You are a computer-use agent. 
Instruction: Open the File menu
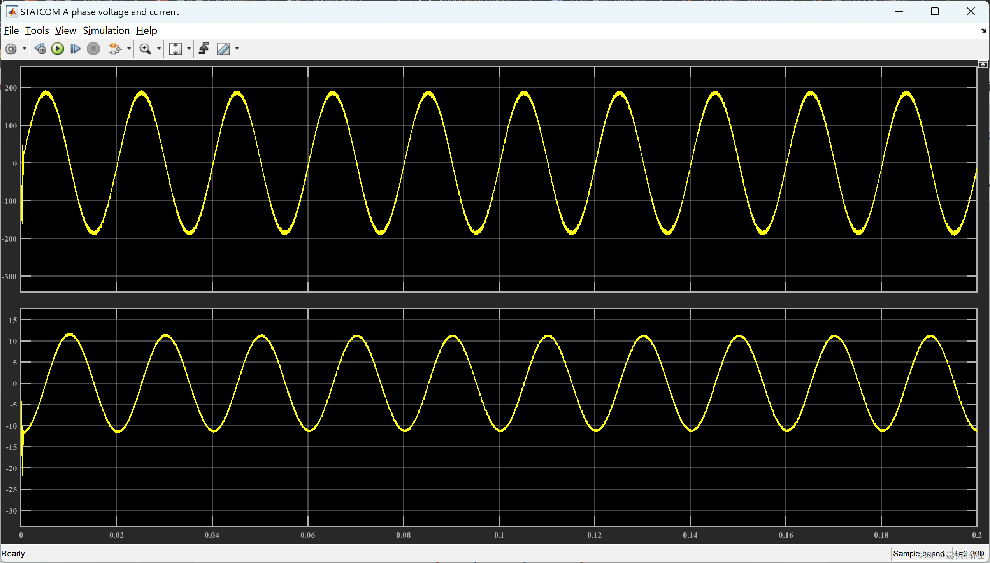[11, 30]
